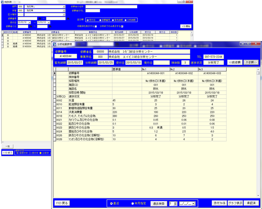
Task: Click the 0.3 未満 cell in 銅 row
Action: click(156, 128)
